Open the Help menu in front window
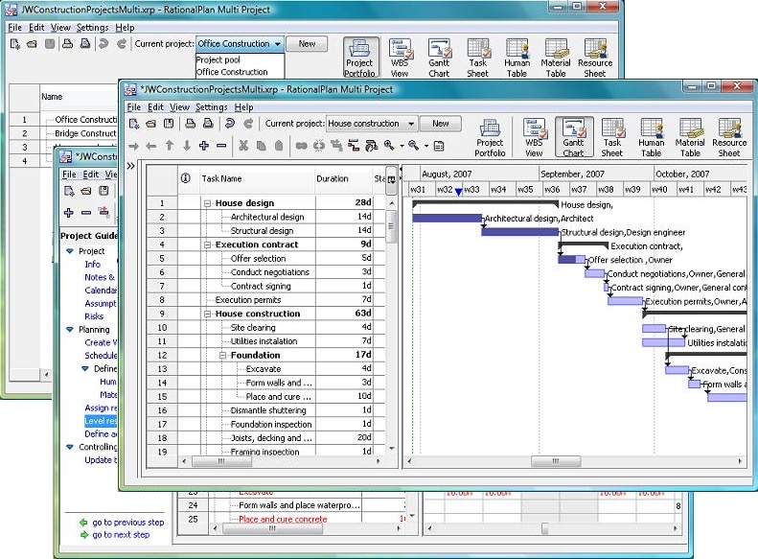Screen dimensions: 758x559 tap(243, 107)
